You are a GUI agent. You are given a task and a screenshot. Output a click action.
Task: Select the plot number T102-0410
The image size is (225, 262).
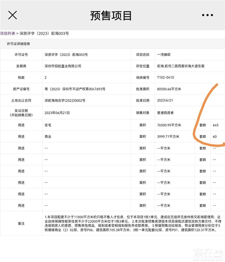165,78
